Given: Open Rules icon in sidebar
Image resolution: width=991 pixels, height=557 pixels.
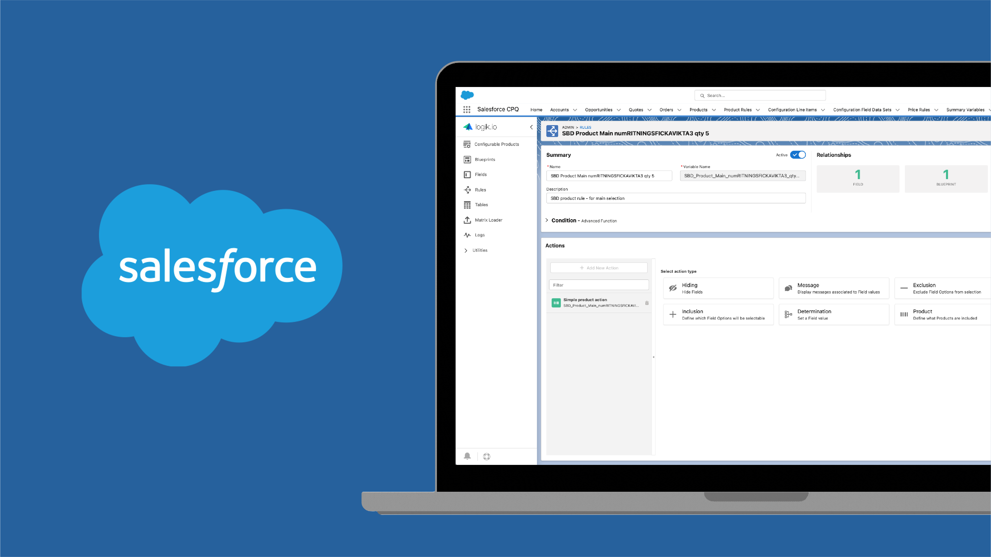Looking at the screenshot, I should pos(467,190).
